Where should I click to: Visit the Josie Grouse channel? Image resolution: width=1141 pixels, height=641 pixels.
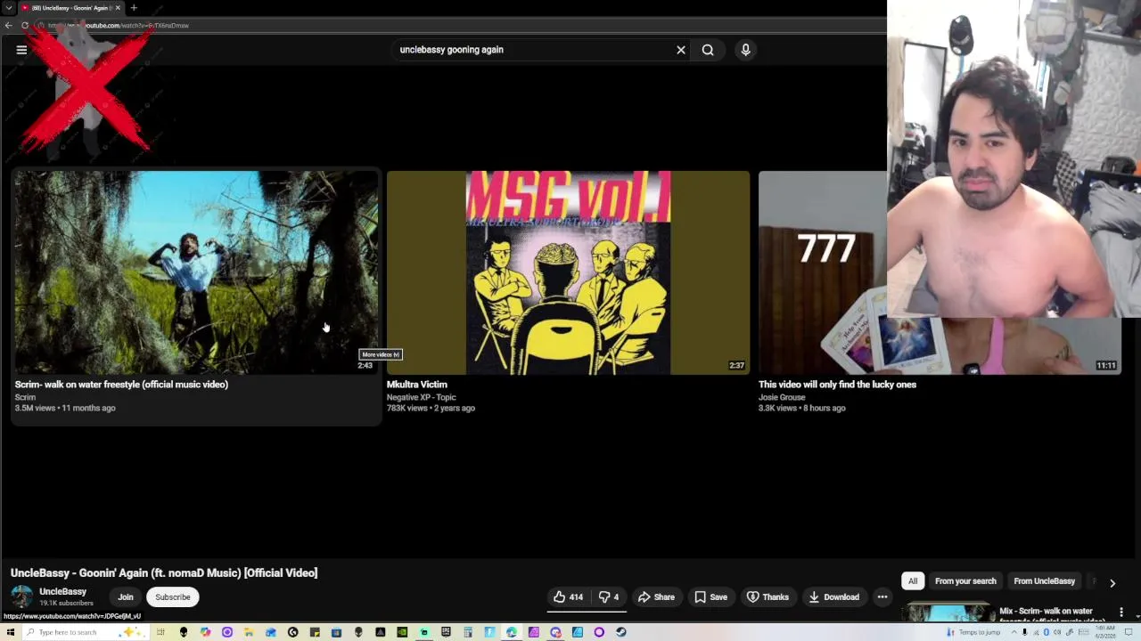coord(782,397)
